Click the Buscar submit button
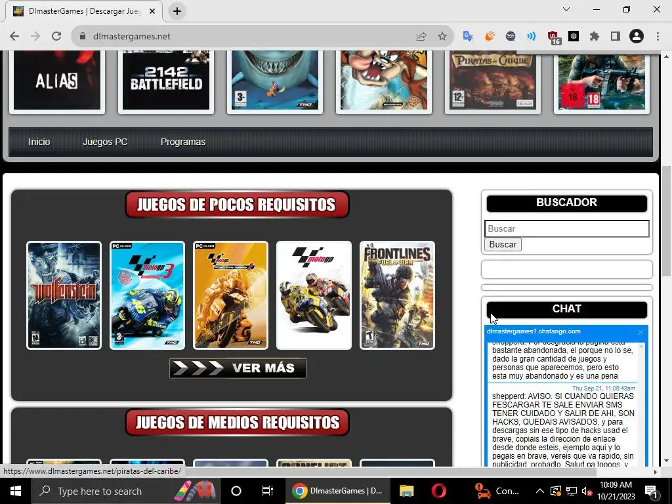Viewport: 672px width, 504px height. [x=503, y=244]
